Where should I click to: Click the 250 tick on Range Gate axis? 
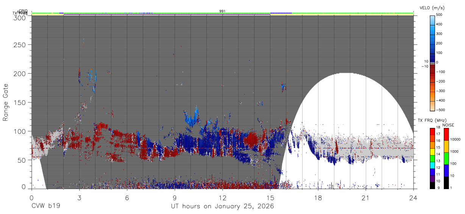coord(20,45)
